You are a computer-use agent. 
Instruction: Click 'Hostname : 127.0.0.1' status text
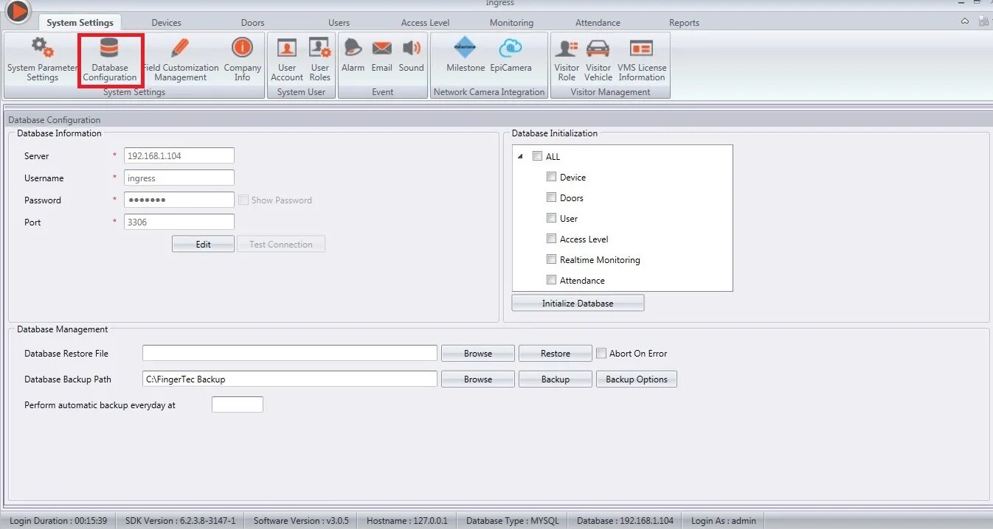point(407,520)
